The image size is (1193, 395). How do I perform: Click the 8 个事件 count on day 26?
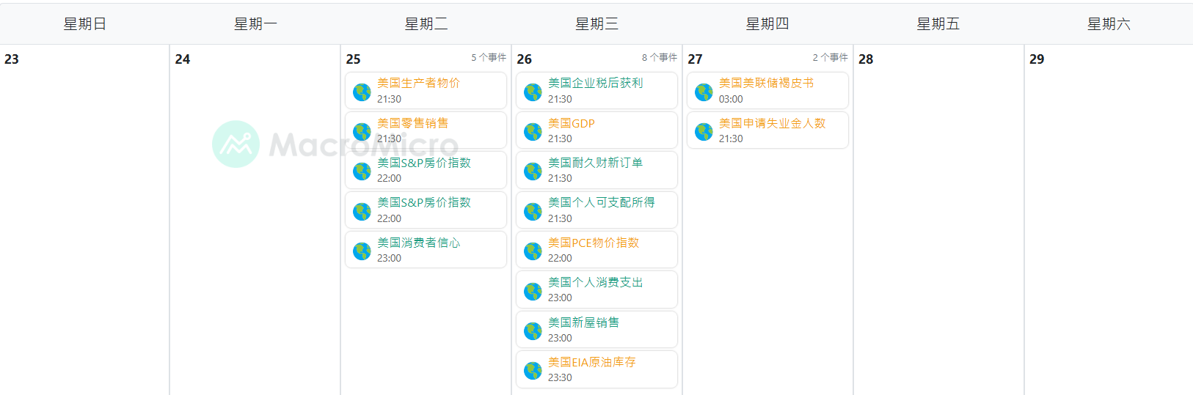tap(659, 57)
